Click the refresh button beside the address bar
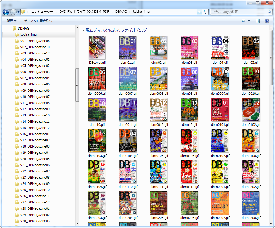This screenshot has width=275, height=228. (205, 12)
